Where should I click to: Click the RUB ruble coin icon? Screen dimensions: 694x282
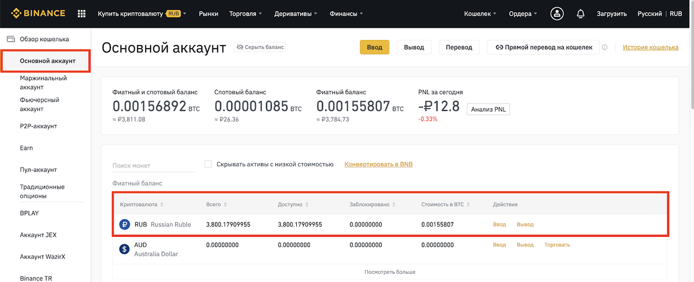(x=124, y=224)
